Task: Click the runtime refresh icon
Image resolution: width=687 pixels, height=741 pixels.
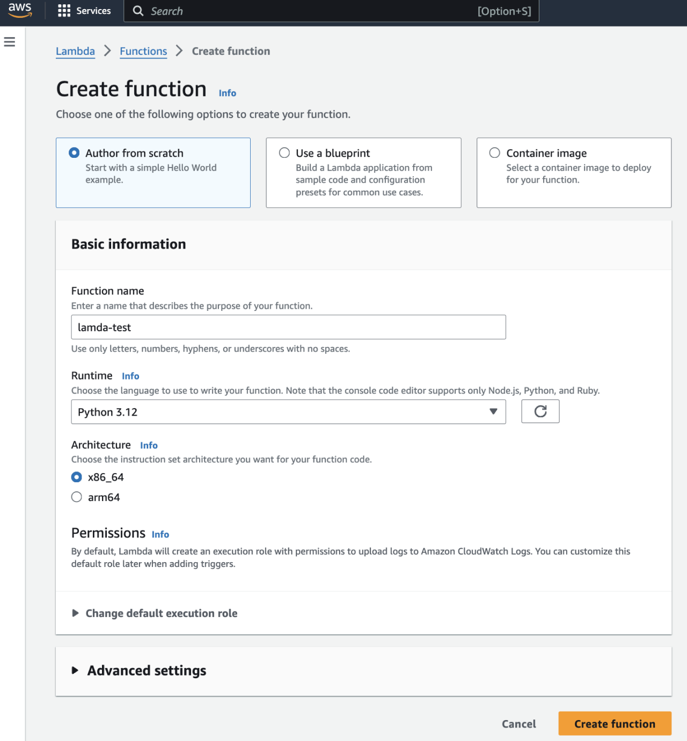Action: coord(540,411)
